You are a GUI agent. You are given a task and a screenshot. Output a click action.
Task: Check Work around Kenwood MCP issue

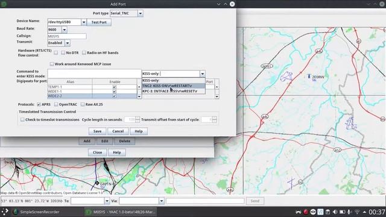tap(52, 64)
